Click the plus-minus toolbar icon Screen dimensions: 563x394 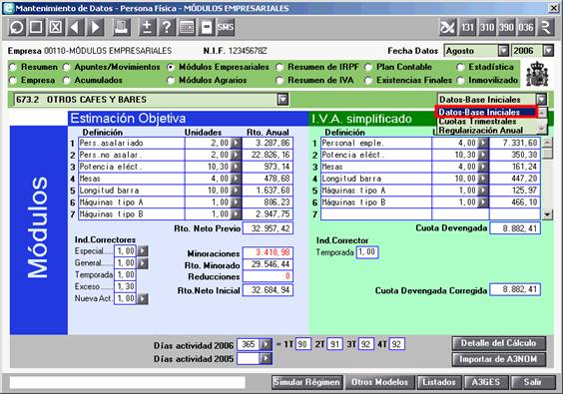(x=147, y=27)
